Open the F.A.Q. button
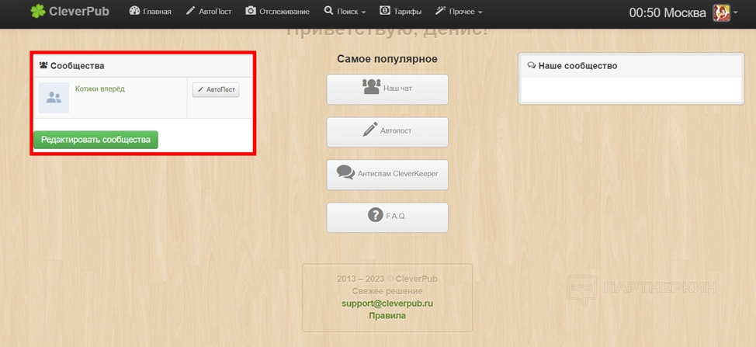The width and height of the screenshot is (756, 347). click(387, 217)
